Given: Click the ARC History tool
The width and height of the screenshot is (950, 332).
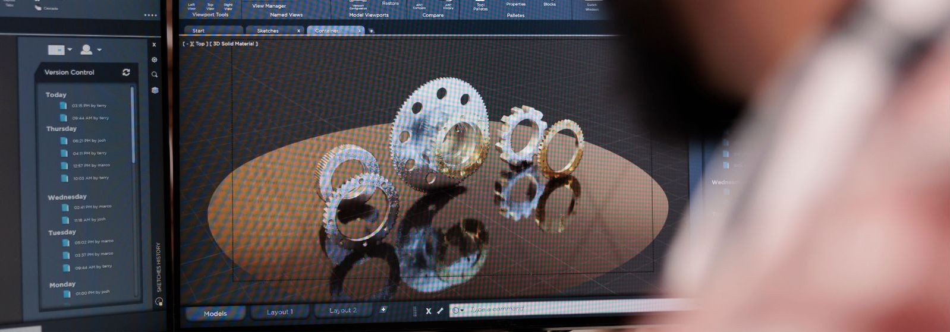Looking at the screenshot, I should click(448, 6).
